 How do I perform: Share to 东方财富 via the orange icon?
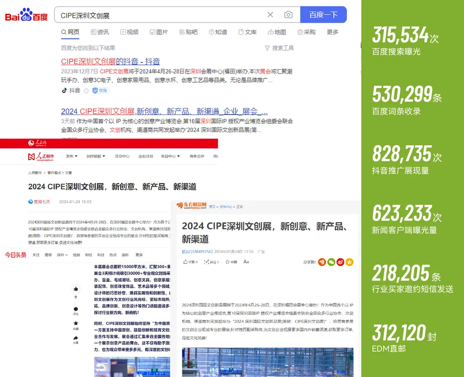[x=322, y=262]
